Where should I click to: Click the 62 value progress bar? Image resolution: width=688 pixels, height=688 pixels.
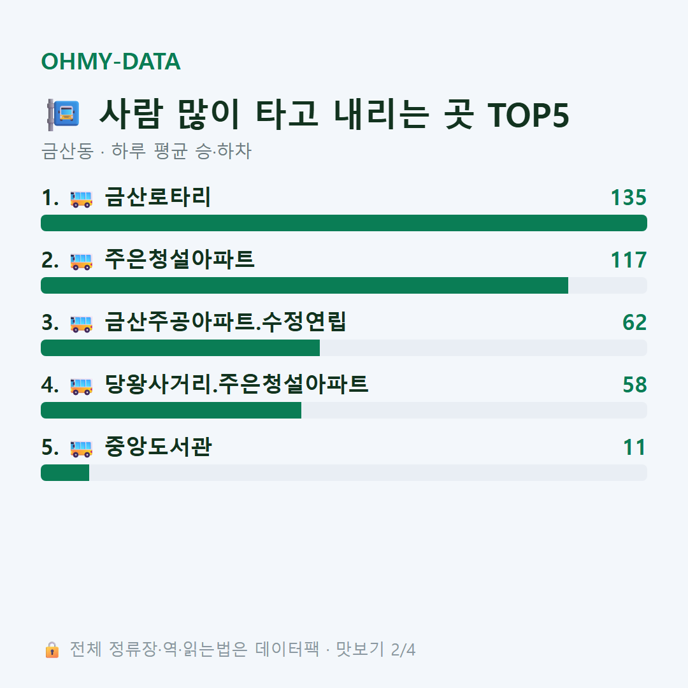pos(344,348)
